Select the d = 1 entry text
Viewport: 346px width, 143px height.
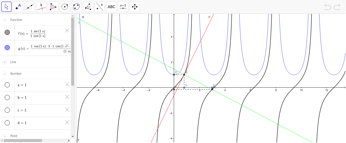(x=22, y=123)
